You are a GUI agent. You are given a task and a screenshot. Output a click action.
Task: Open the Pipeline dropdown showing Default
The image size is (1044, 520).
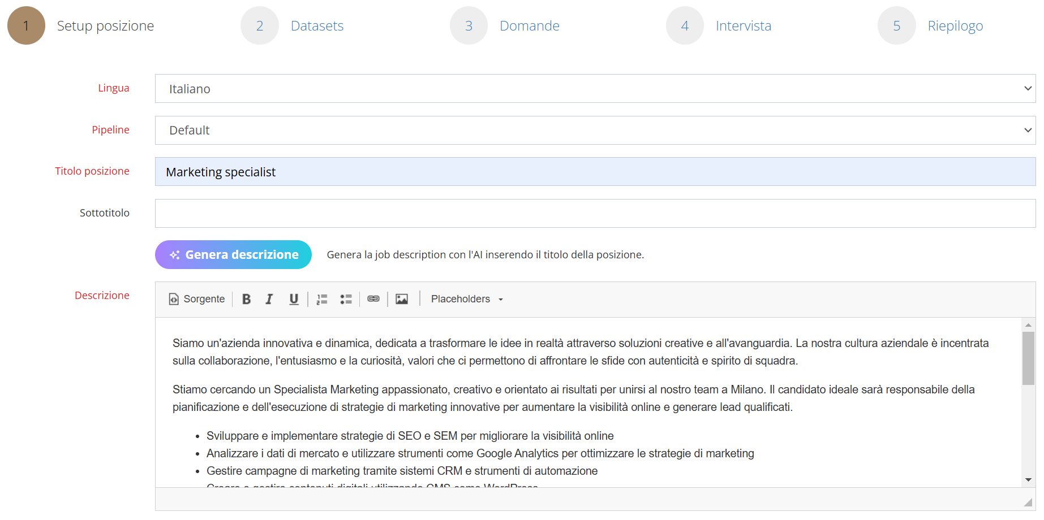(x=595, y=130)
